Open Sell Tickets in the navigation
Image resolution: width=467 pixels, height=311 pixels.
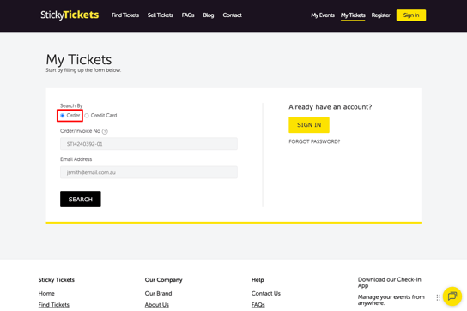(x=161, y=15)
